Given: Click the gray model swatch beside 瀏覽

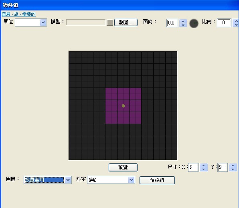Looking at the screenshot, I should [110, 22].
